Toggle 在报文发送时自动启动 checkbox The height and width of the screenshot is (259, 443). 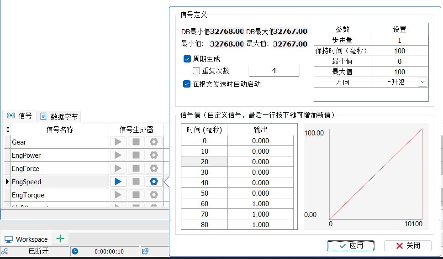(x=187, y=84)
